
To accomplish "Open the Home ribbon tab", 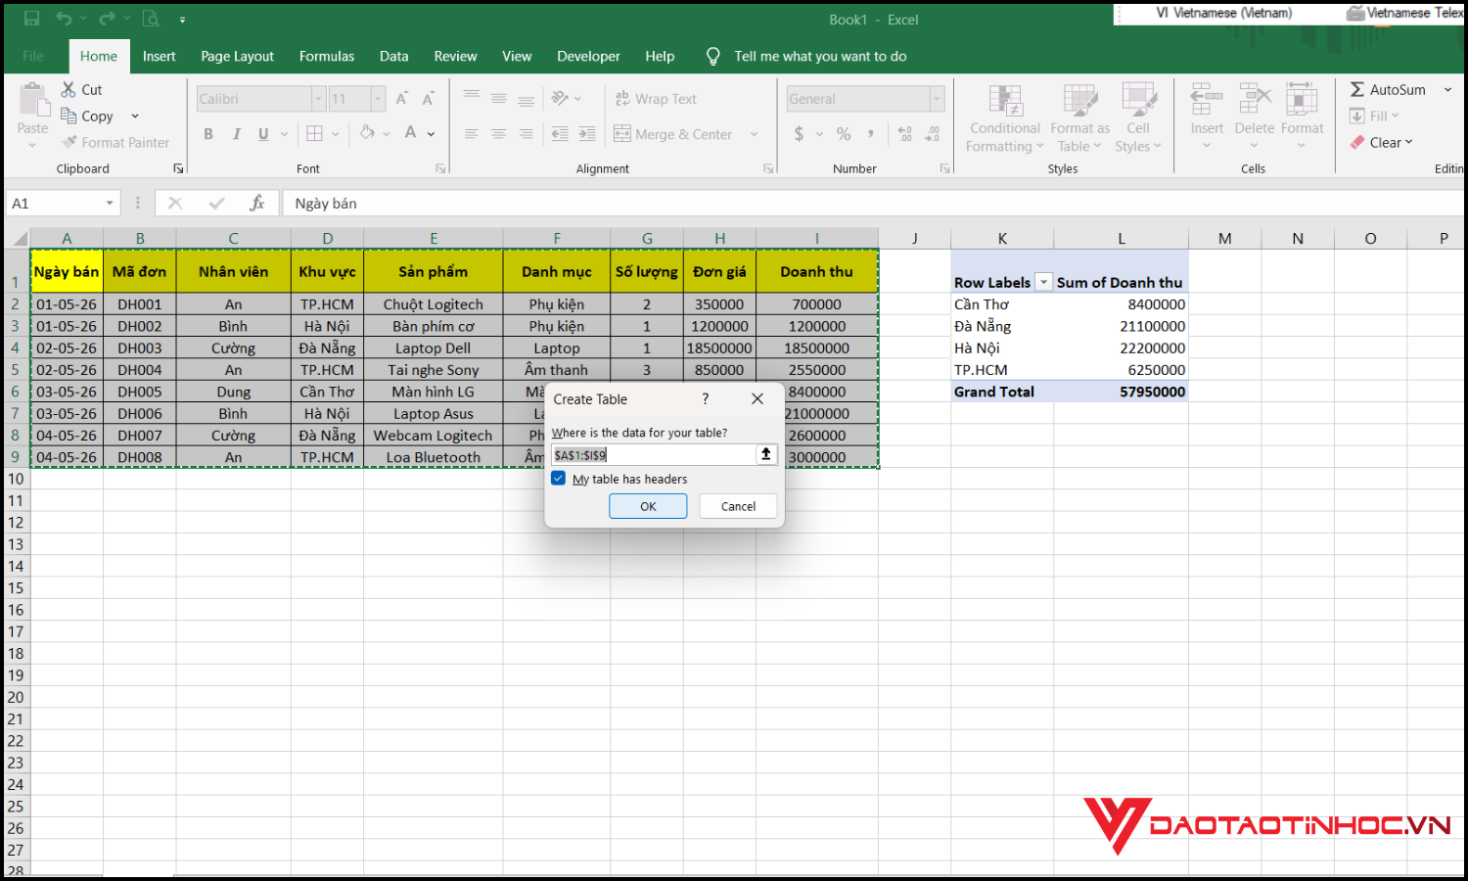I will pos(98,56).
